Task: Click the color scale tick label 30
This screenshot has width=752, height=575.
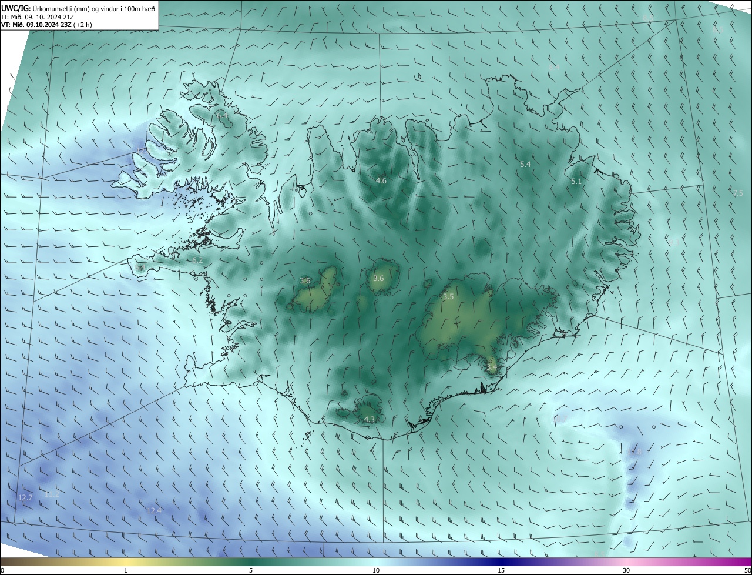Action: (x=626, y=570)
